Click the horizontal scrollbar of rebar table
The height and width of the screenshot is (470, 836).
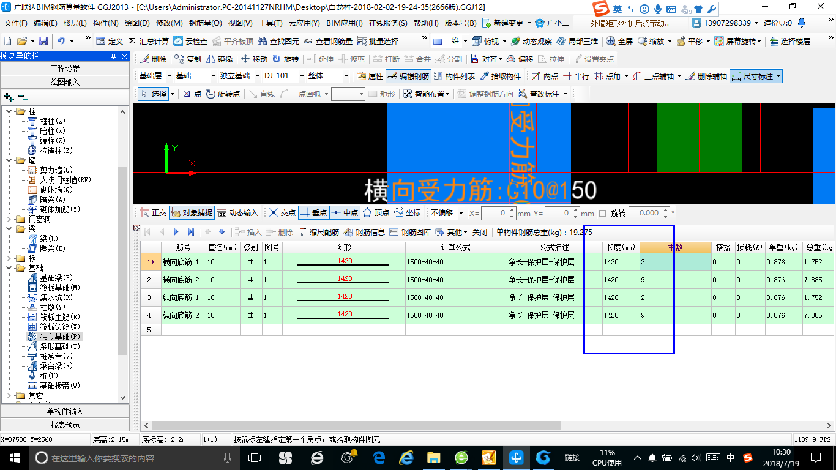[355, 425]
